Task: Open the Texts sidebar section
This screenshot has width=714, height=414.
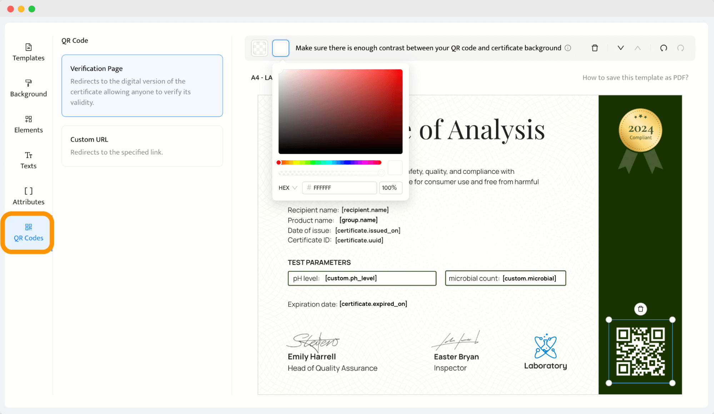Action: pyautogui.click(x=29, y=160)
